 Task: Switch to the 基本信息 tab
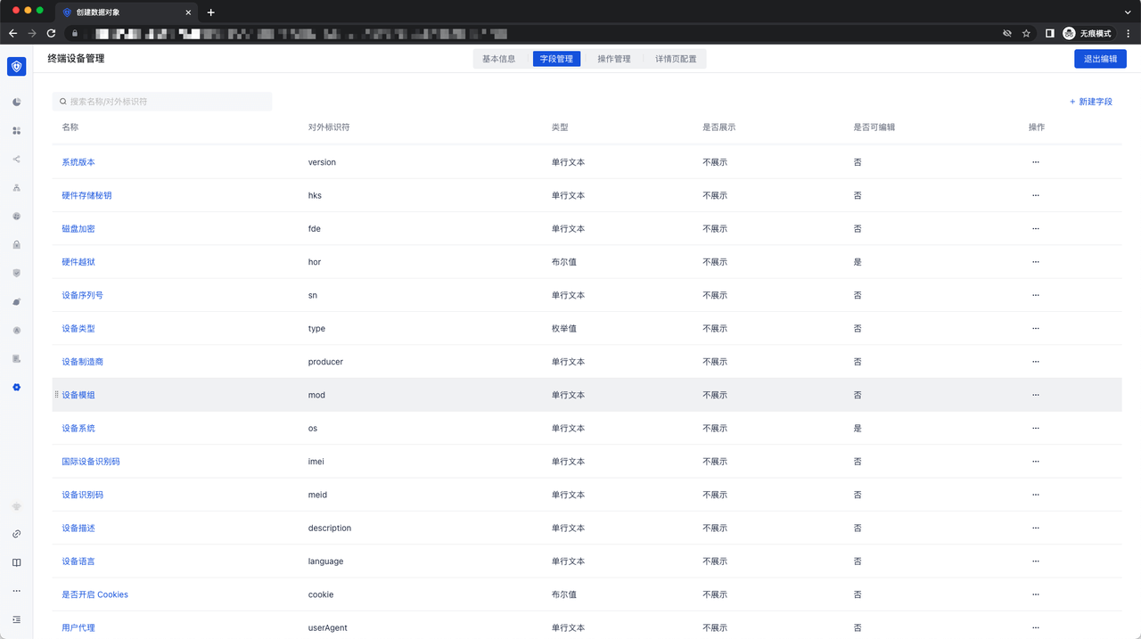[498, 59]
